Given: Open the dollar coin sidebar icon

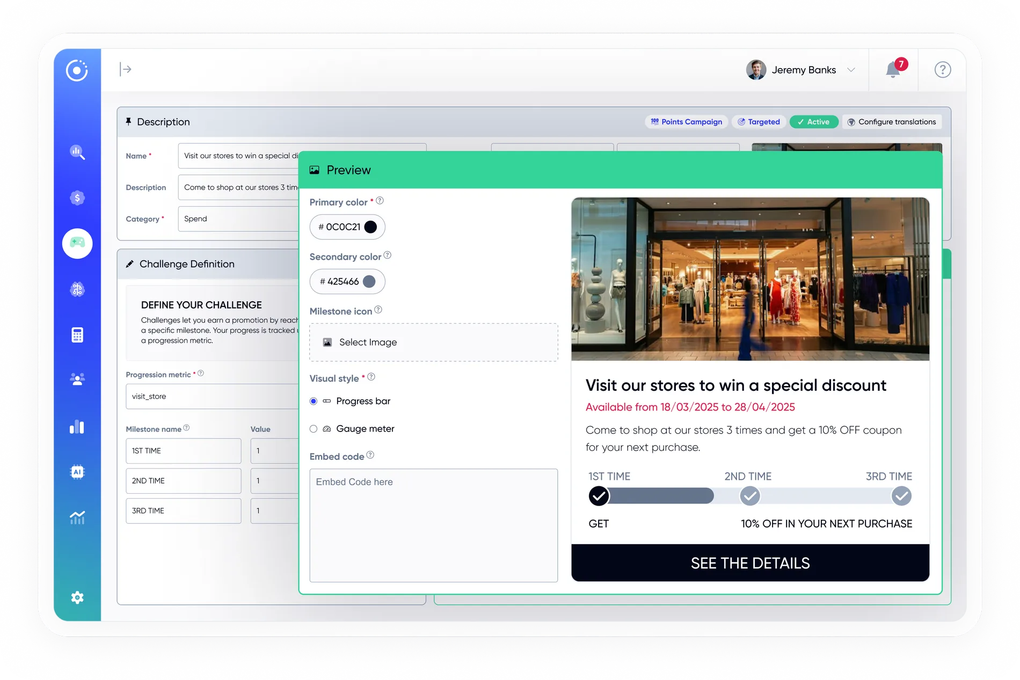Looking at the screenshot, I should 77,198.
